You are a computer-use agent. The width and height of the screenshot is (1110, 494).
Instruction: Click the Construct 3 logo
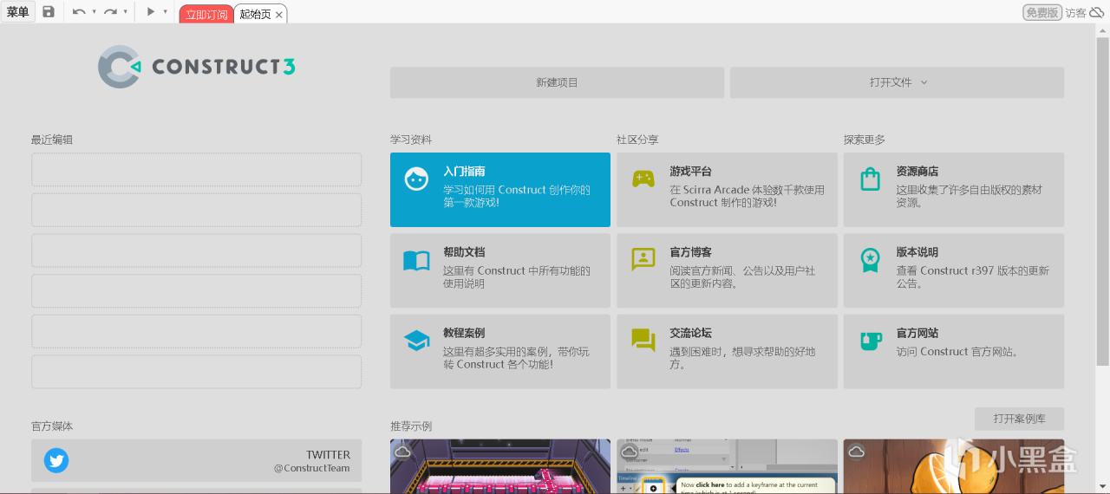197,67
